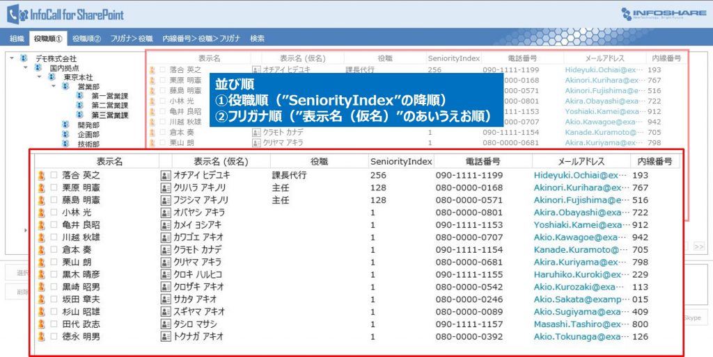This screenshot has width=713, height=357.
Task: Tick the checkbox next to 田代 政志
Action: (54, 324)
